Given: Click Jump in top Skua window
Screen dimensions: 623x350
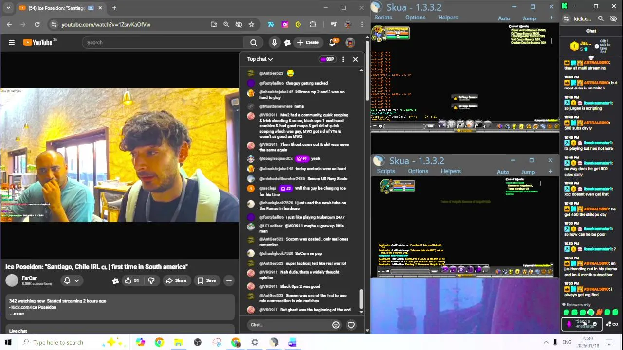Looking at the screenshot, I should click(529, 18).
